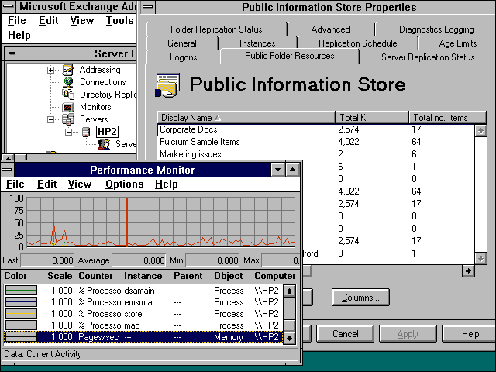Click the Servers group icon

[x=68, y=119]
